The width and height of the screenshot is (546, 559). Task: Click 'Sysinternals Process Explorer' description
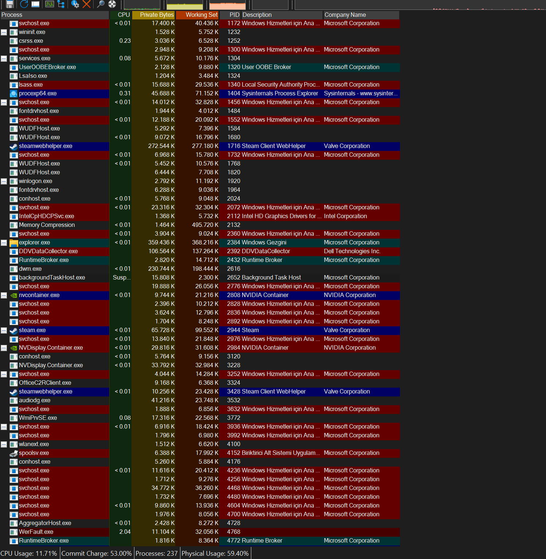point(280,94)
